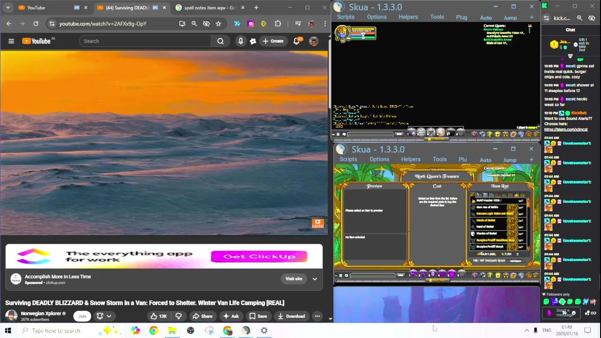Save the video to a playlist
The height and width of the screenshot is (338, 601).
[258, 316]
